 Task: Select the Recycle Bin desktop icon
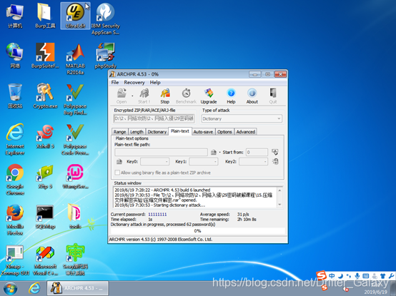(x=15, y=96)
